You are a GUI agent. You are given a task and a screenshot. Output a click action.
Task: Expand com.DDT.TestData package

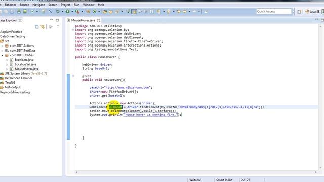2,51
